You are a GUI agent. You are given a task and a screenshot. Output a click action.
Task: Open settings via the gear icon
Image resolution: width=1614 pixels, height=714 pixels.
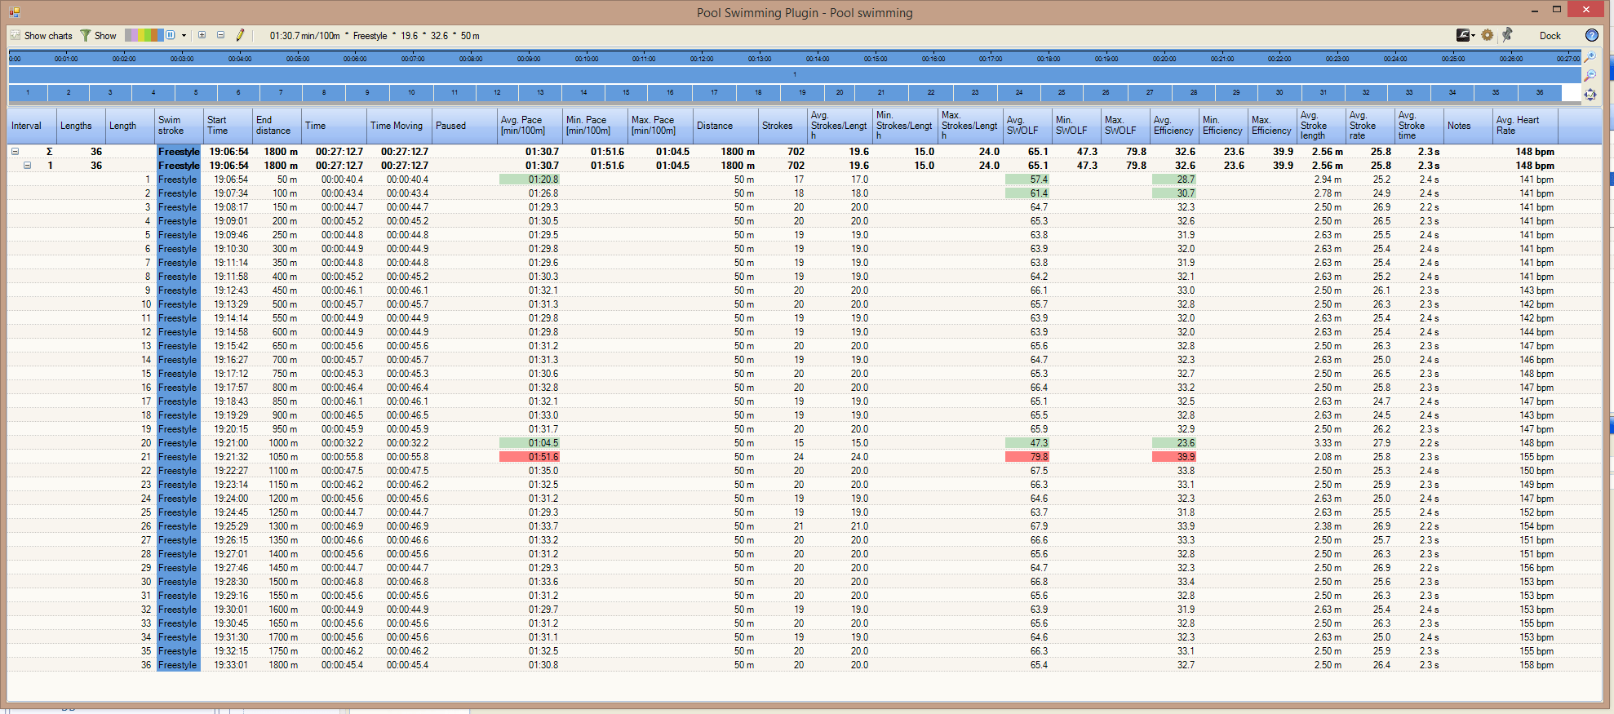[1488, 35]
